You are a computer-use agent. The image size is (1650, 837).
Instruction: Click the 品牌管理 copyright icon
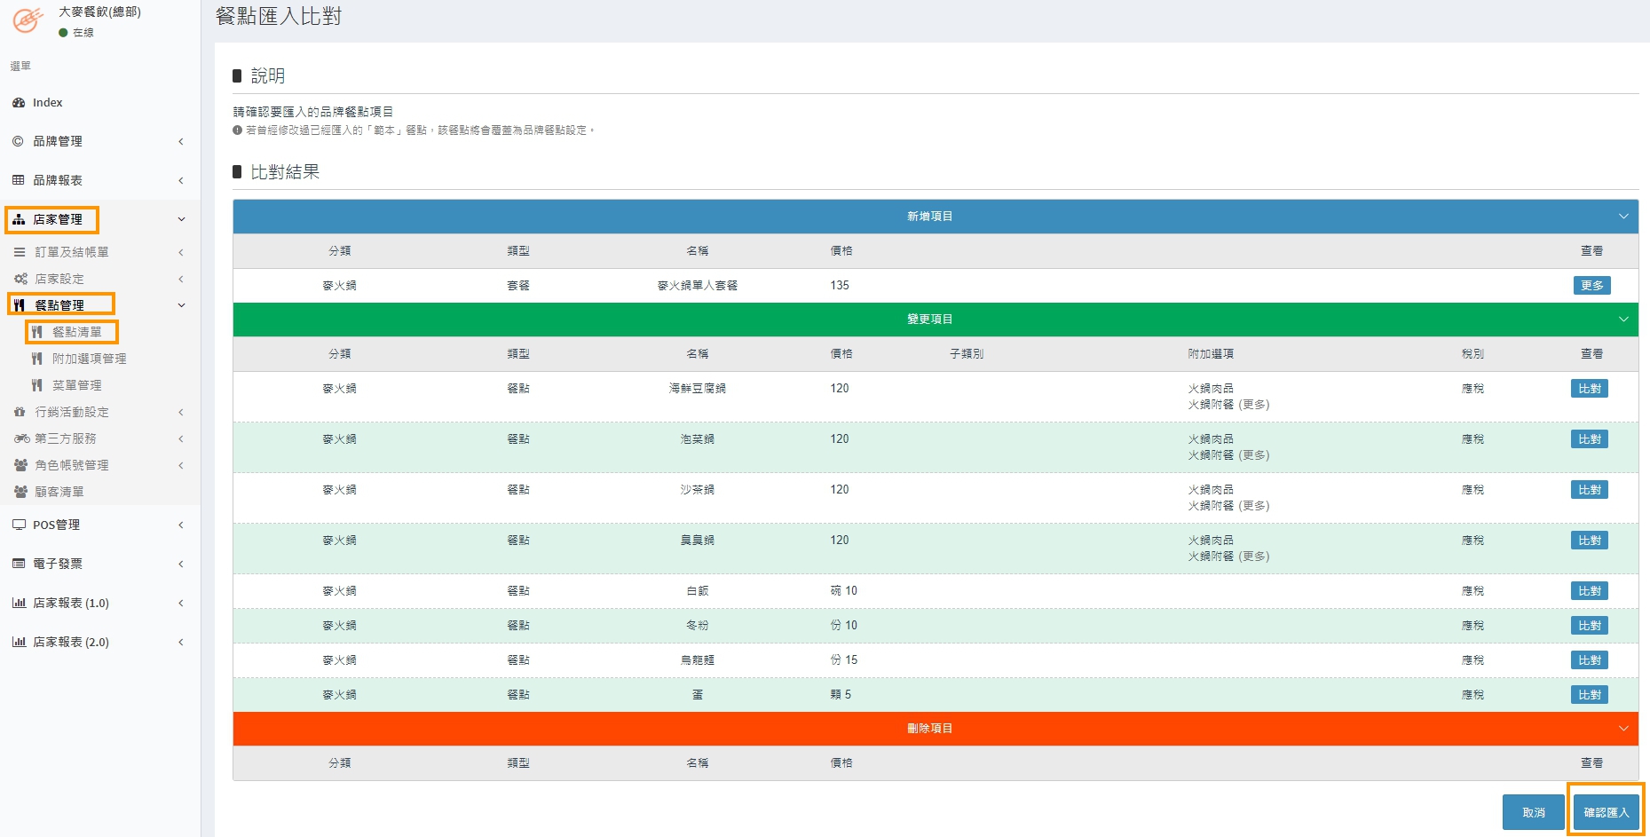click(19, 141)
